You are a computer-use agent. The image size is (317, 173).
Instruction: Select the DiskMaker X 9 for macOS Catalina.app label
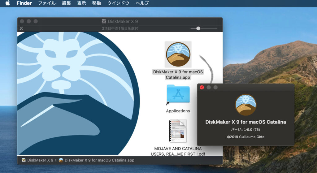click(x=178, y=75)
